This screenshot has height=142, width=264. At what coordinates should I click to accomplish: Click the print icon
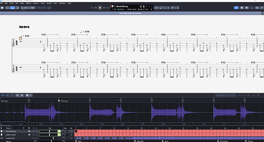(49, 8)
